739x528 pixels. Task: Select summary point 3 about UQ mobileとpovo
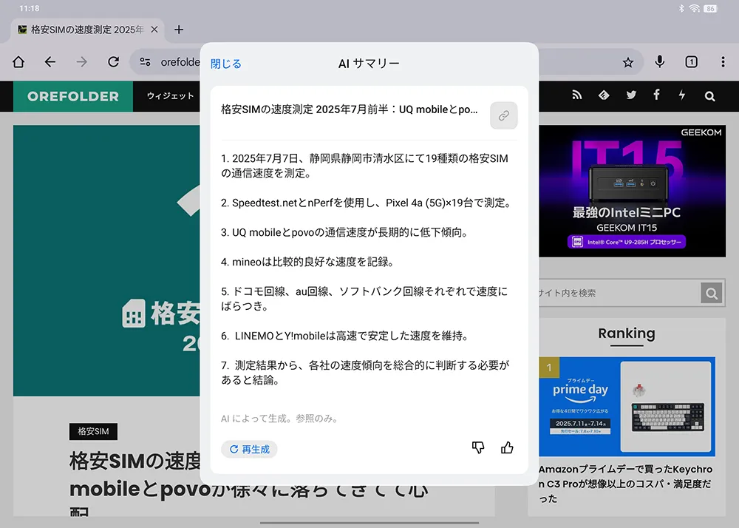pyautogui.click(x=345, y=232)
